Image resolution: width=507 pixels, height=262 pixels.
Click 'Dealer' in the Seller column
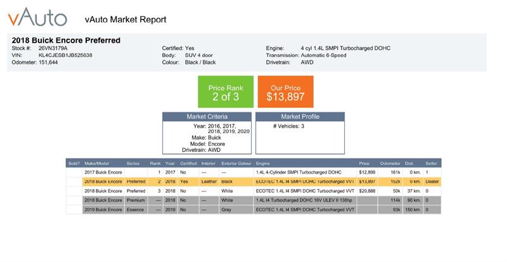[x=432, y=181]
